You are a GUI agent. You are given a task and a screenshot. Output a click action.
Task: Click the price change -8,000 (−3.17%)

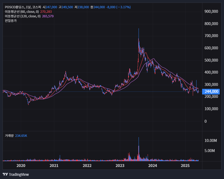pyautogui.click(x=119, y=7)
